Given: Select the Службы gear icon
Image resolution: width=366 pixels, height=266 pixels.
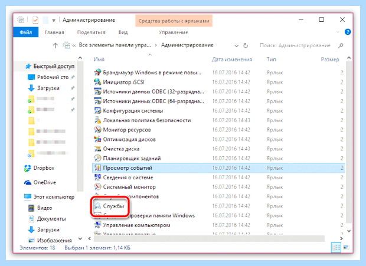Looking at the screenshot, I should coord(97,206).
